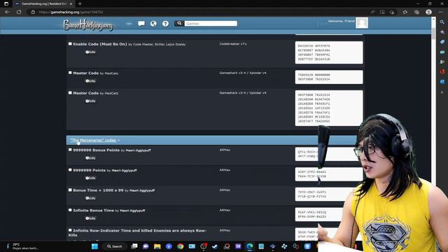Focus the Games search input field

tap(211, 23)
